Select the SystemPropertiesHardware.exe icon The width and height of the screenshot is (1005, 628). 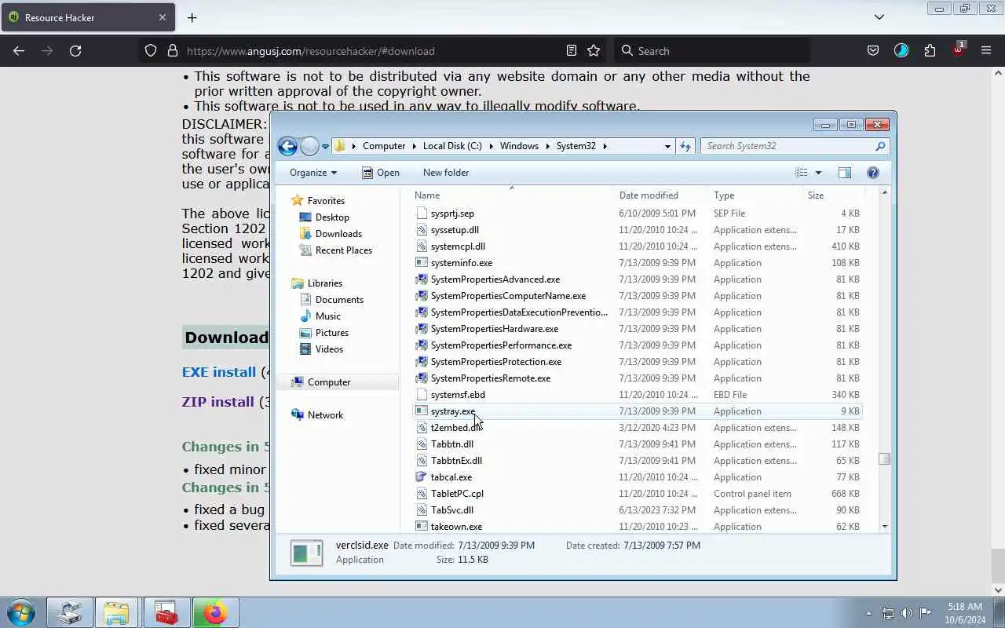[422, 329]
